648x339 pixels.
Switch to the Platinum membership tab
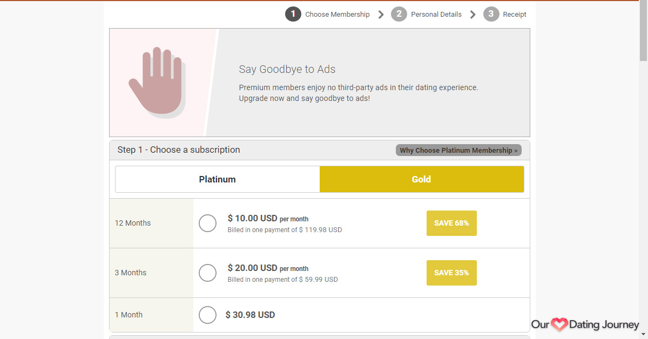[x=218, y=179]
